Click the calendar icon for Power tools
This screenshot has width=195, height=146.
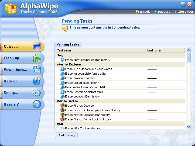[x=37, y=69]
